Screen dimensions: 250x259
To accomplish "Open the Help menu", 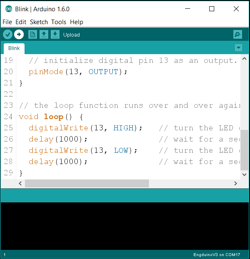I will coord(77,22).
